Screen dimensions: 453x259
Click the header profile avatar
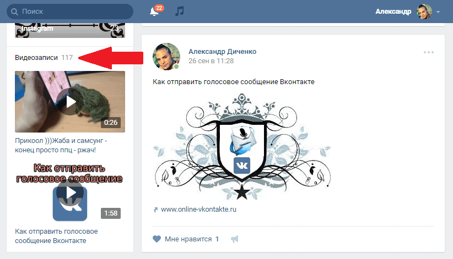pos(424,12)
